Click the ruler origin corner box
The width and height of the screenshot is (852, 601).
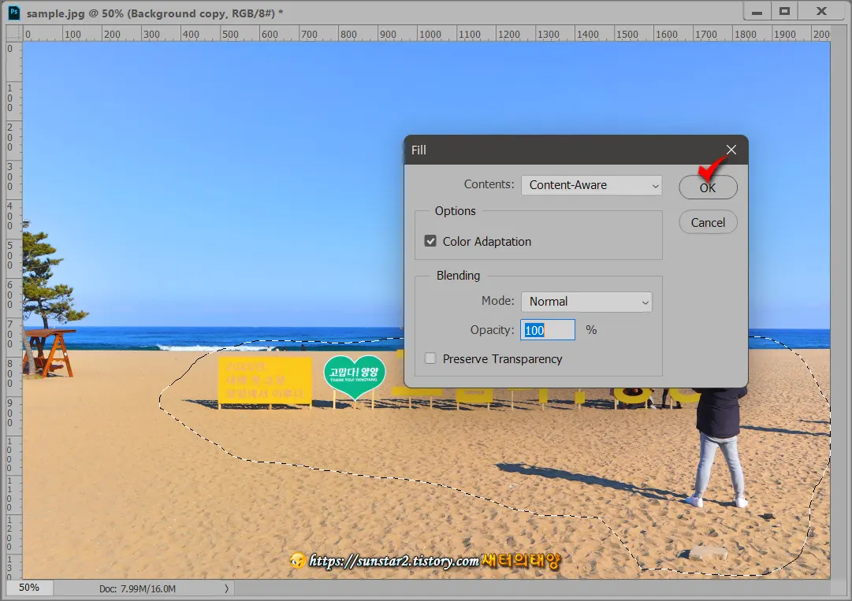tap(14, 34)
